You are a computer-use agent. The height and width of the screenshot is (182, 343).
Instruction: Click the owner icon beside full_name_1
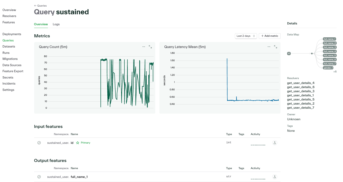click(x=274, y=177)
